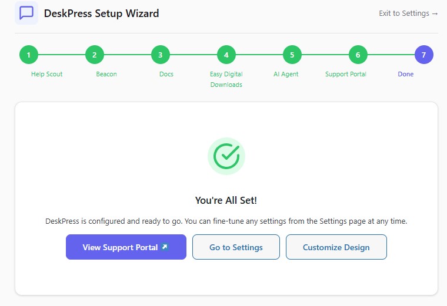
Task: Select the Done step label
Action: [x=406, y=75]
